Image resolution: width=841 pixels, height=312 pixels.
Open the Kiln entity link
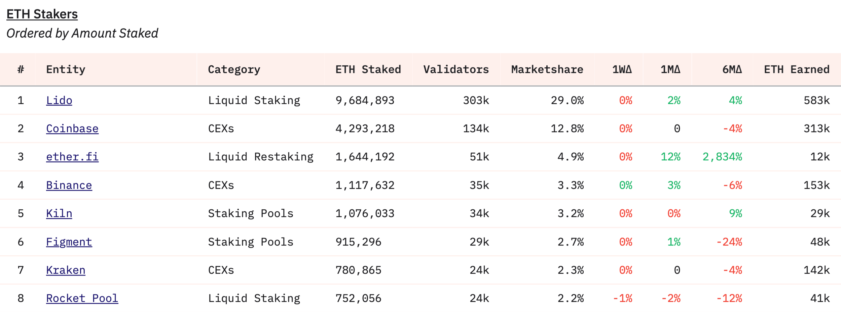point(59,213)
